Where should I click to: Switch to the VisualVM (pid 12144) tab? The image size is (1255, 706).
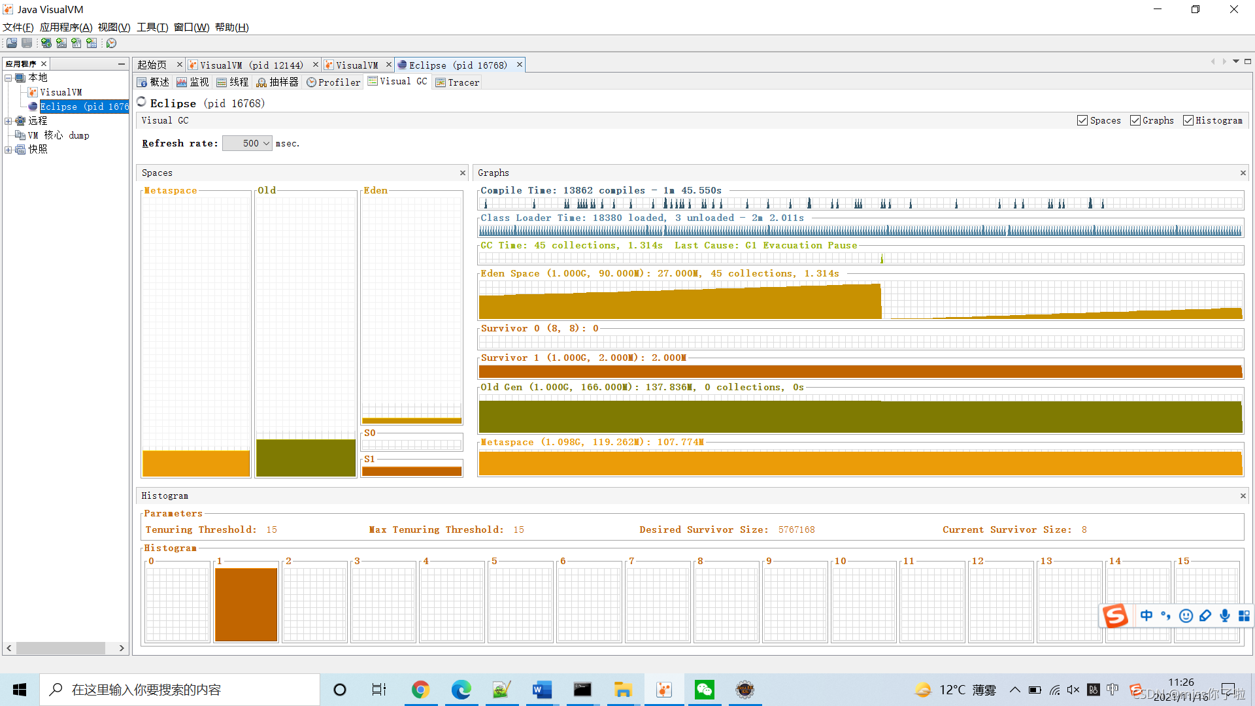[x=248, y=65]
